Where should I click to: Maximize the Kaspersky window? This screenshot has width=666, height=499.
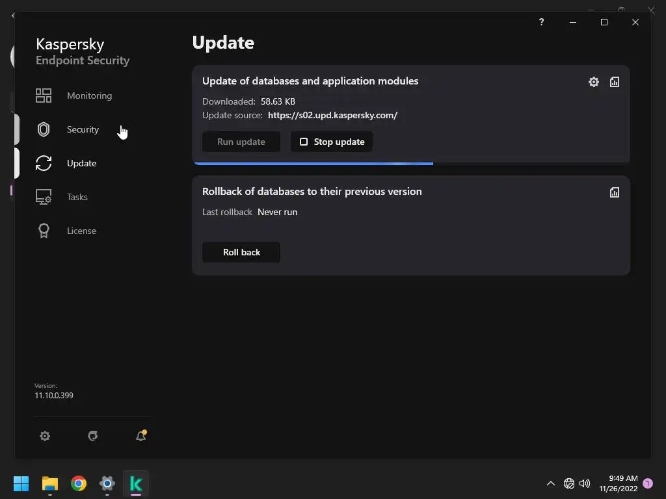point(604,22)
